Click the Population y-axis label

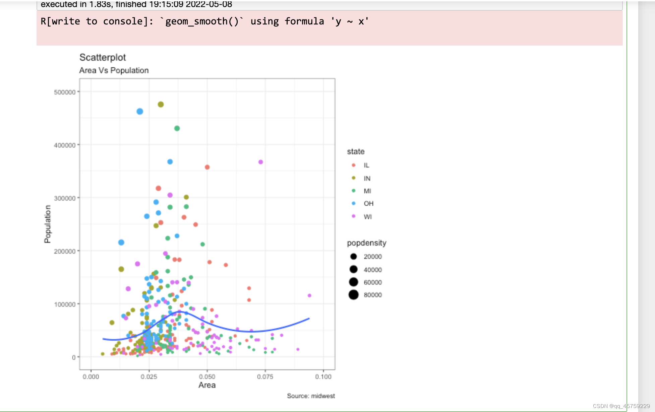(x=48, y=224)
